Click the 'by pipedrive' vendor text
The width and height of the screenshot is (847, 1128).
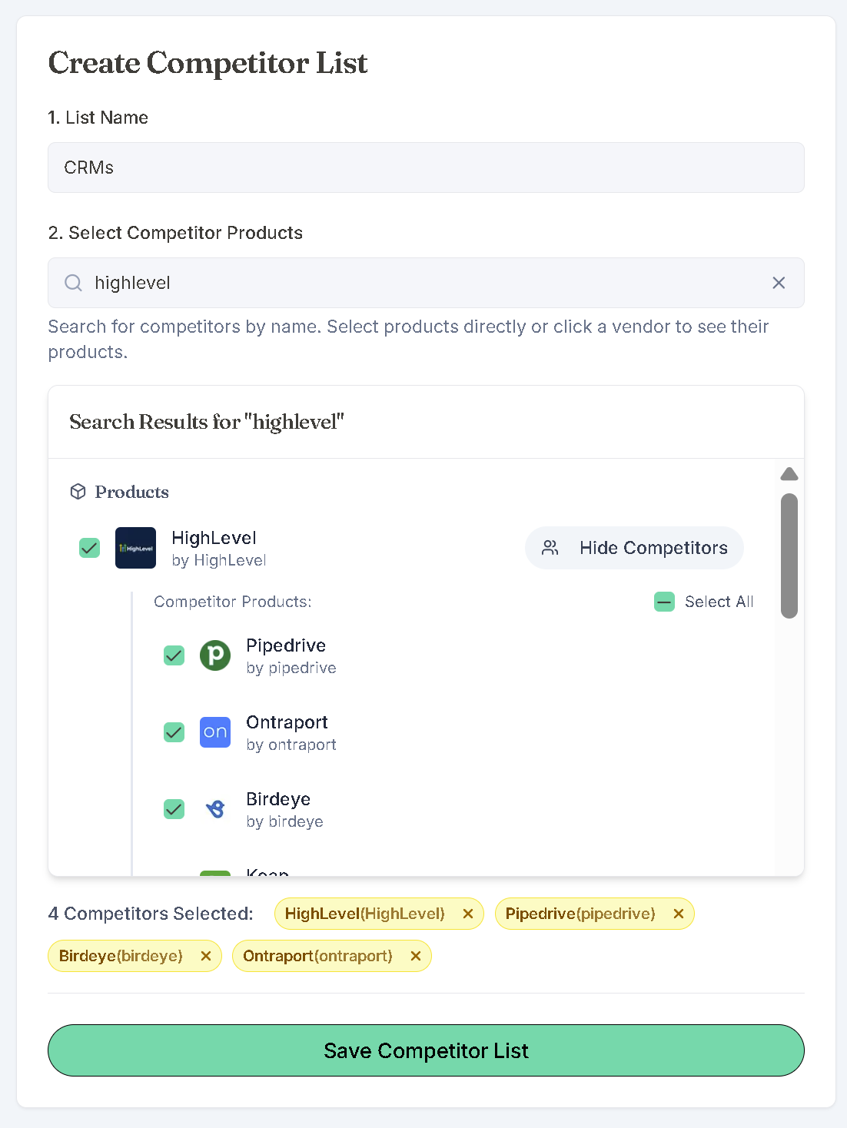291,668
